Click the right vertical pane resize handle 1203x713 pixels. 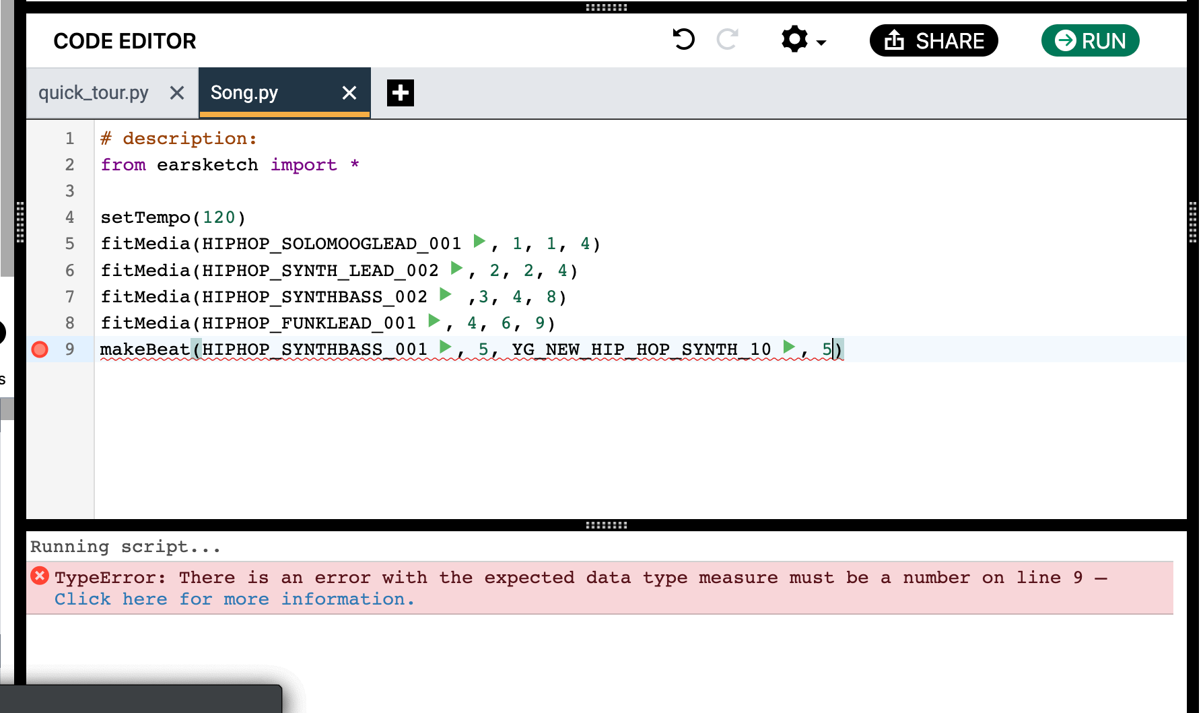coord(1193,222)
